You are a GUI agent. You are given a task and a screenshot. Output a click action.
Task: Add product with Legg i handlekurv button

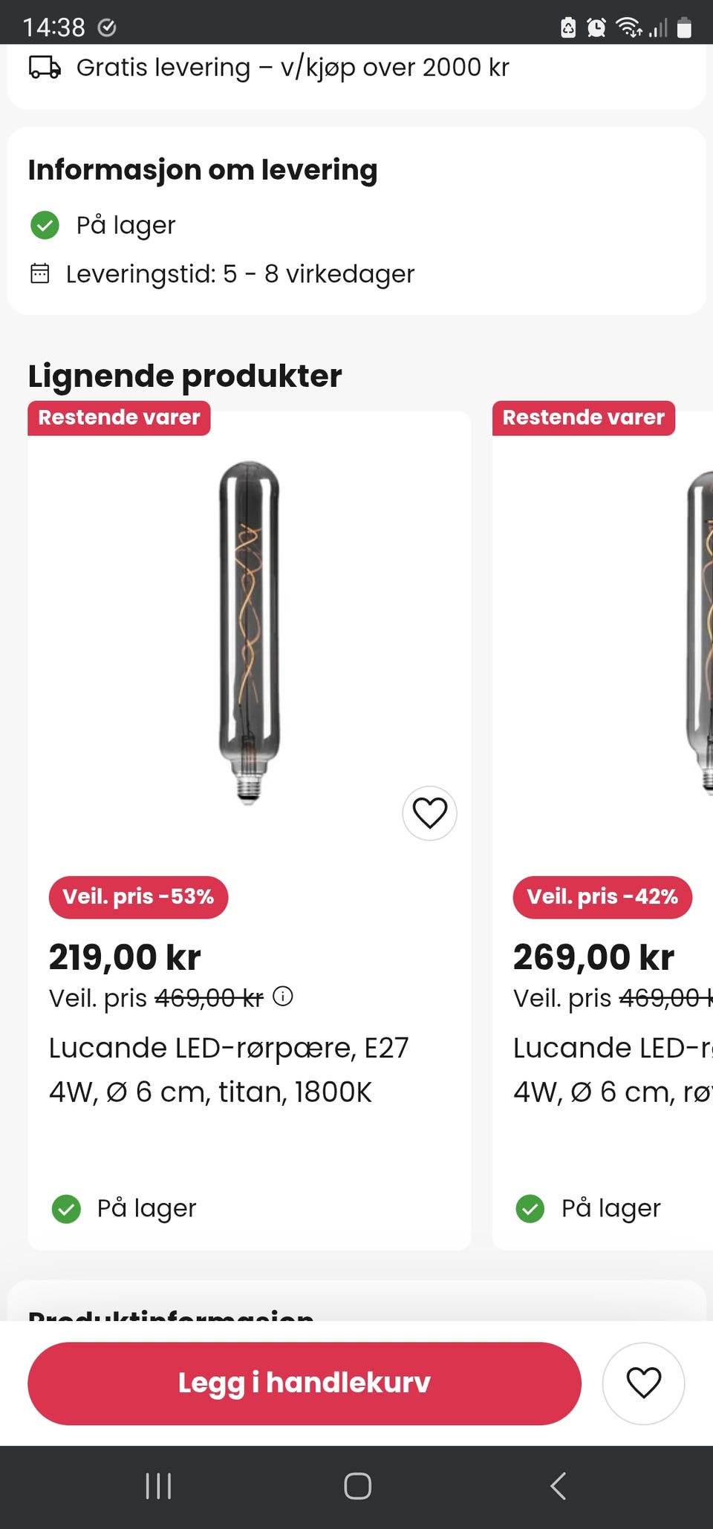(305, 1383)
